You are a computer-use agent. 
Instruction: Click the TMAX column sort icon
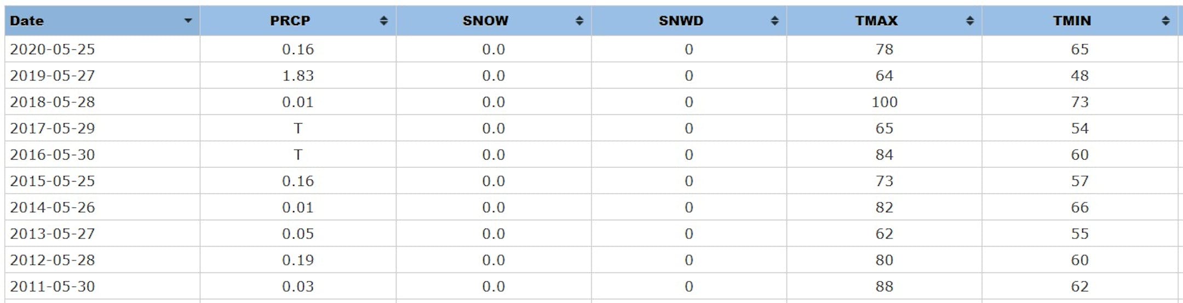coord(970,21)
